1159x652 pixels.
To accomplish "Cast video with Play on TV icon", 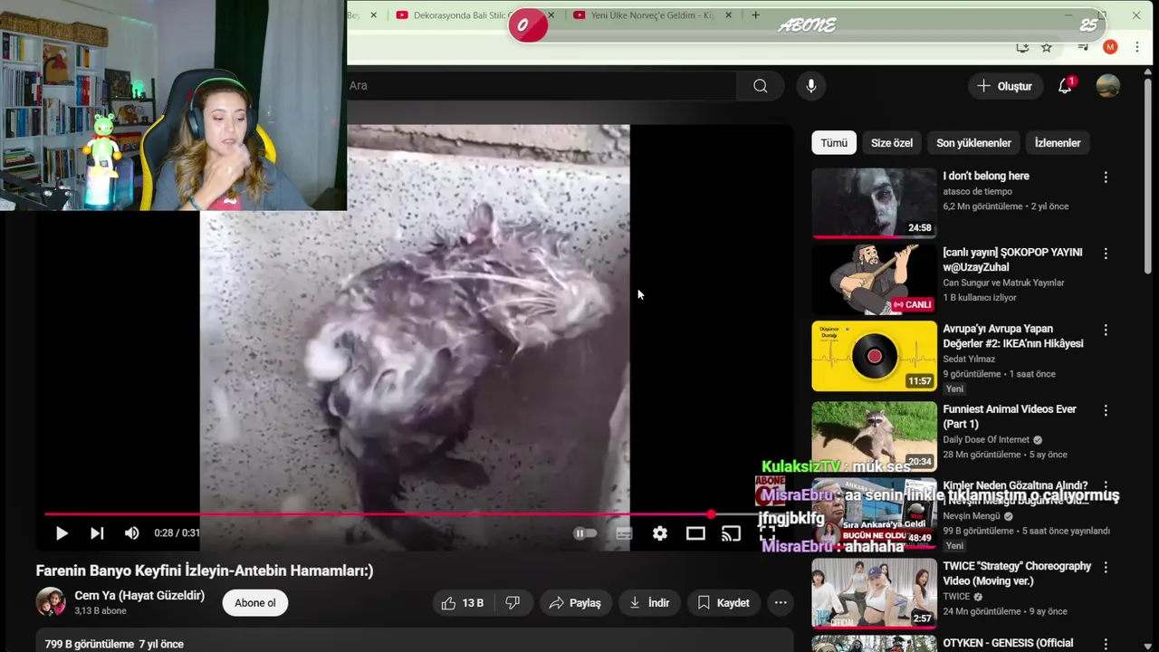I will pyautogui.click(x=731, y=533).
